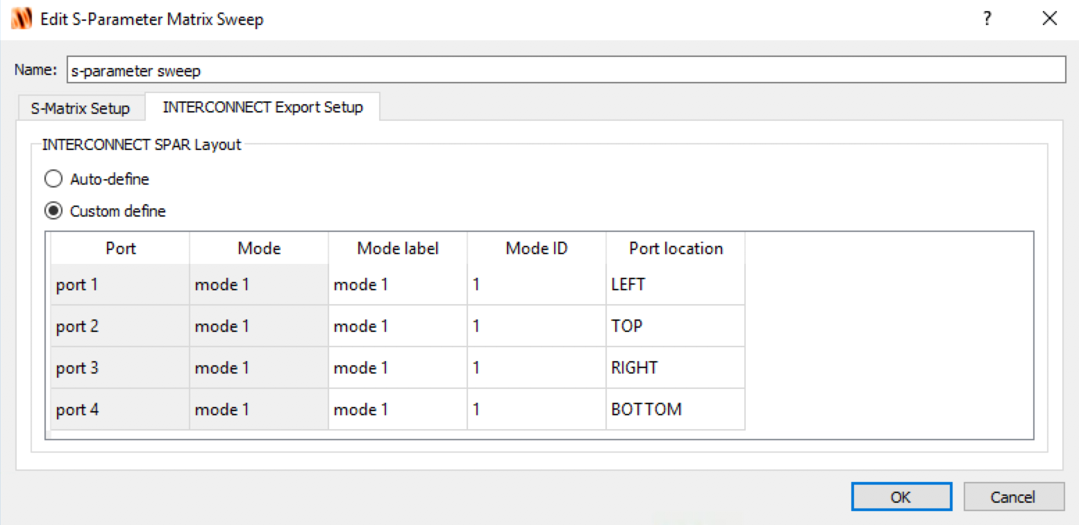
Task: Select the Auto-define radio button
Action: pyautogui.click(x=53, y=179)
